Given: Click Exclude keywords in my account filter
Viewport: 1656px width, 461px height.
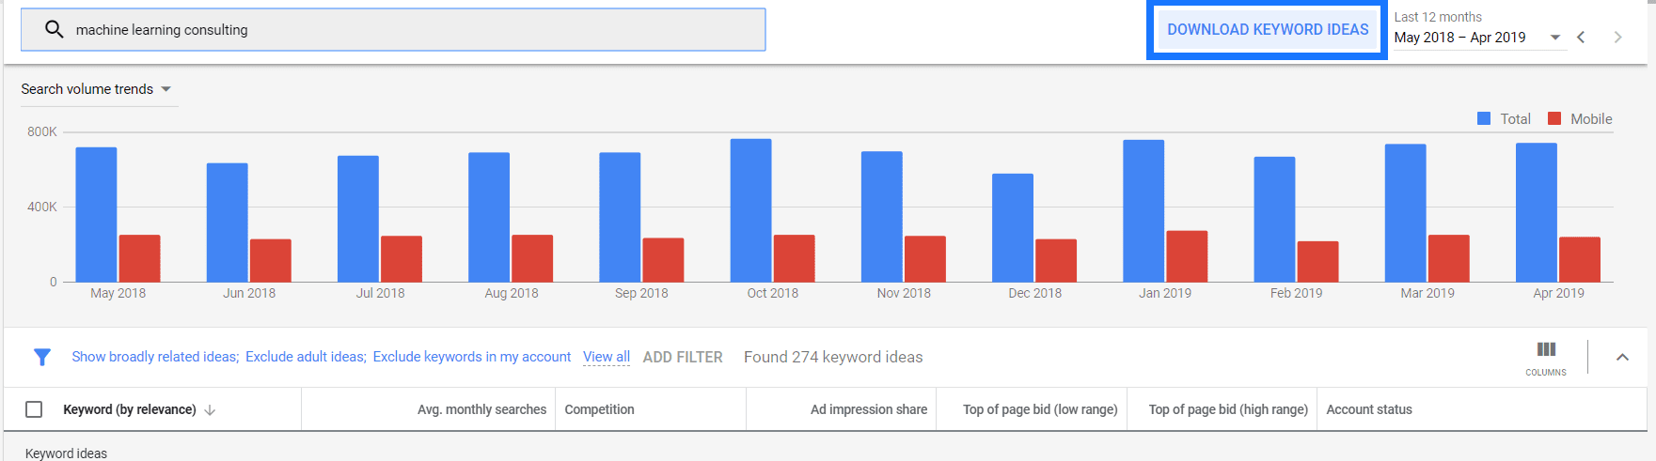Looking at the screenshot, I should (472, 357).
